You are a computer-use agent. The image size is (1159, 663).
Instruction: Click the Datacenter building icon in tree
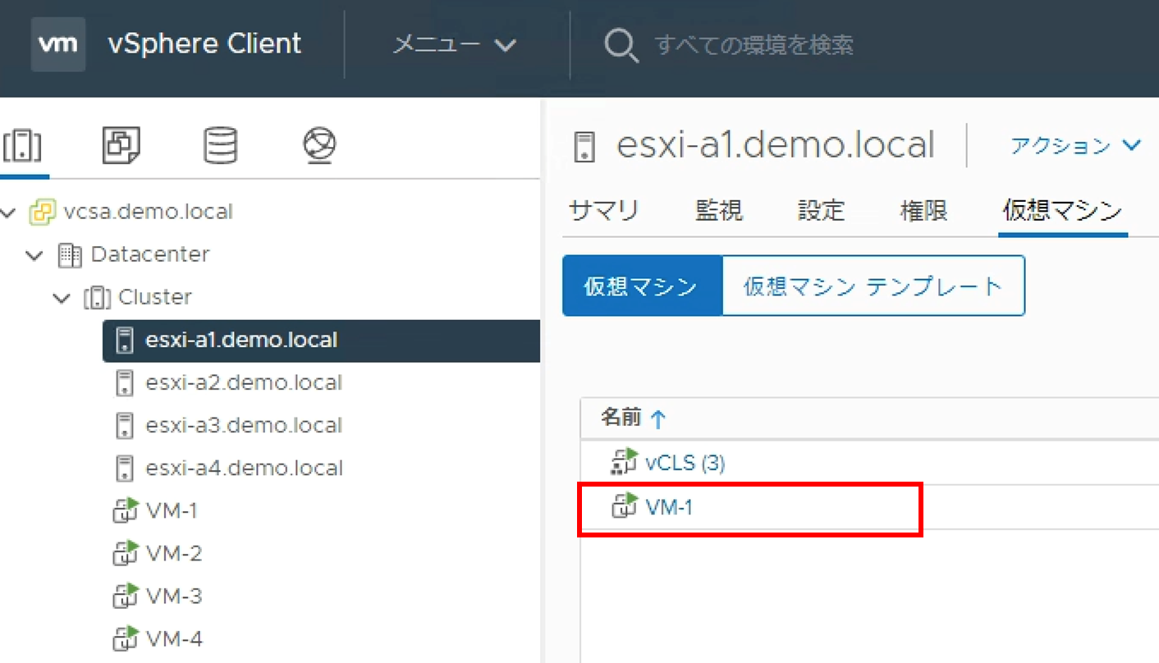click(x=71, y=254)
